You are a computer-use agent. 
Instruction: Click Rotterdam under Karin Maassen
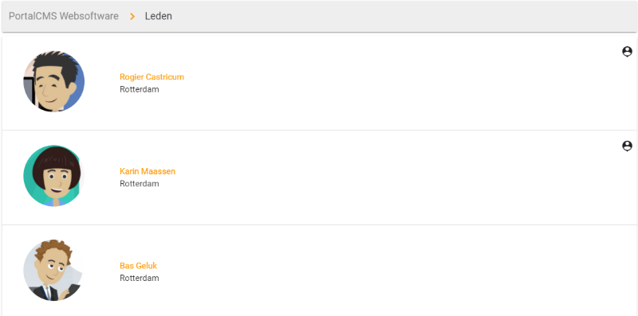pos(139,184)
